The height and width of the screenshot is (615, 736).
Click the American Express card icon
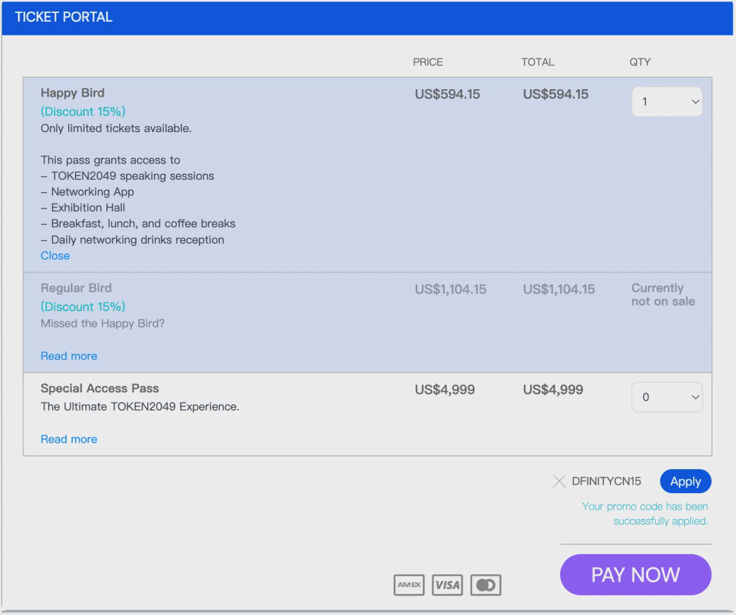tap(409, 584)
